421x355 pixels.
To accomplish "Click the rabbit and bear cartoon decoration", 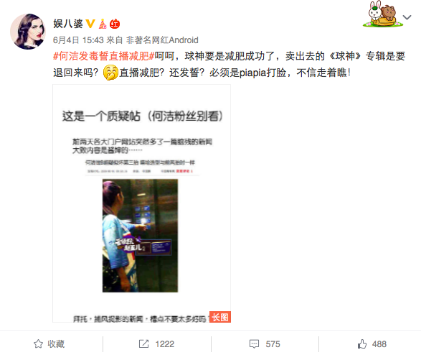I will click(383, 14).
